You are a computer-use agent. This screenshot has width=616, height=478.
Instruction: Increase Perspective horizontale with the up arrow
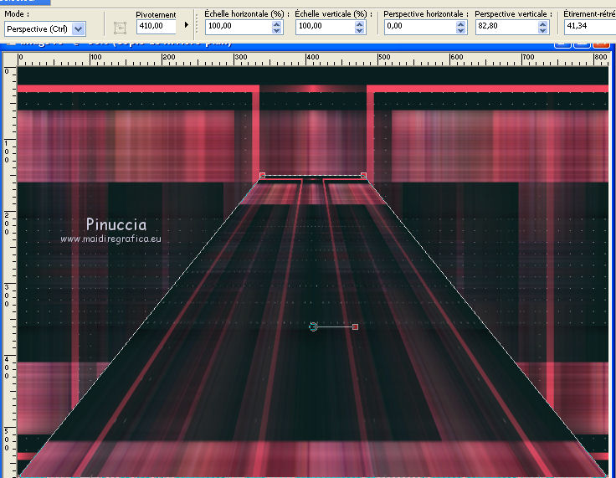[461, 23]
